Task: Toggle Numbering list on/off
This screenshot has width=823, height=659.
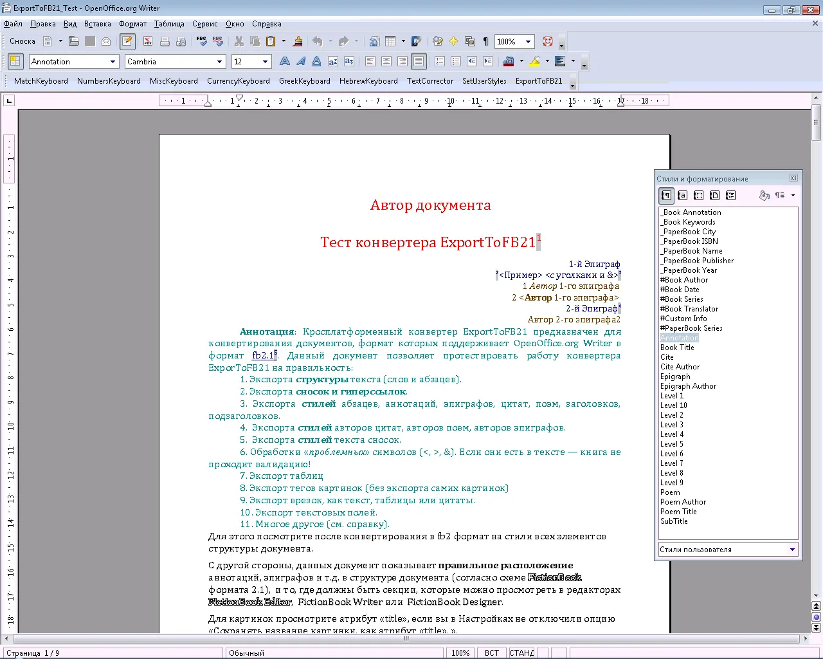Action: (x=440, y=62)
